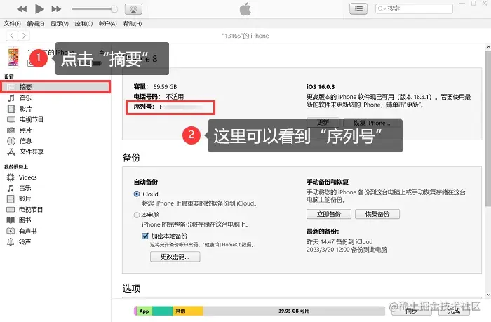
Task: Select 摘要 in the settings sidebar
Action: (x=55, y=87)
